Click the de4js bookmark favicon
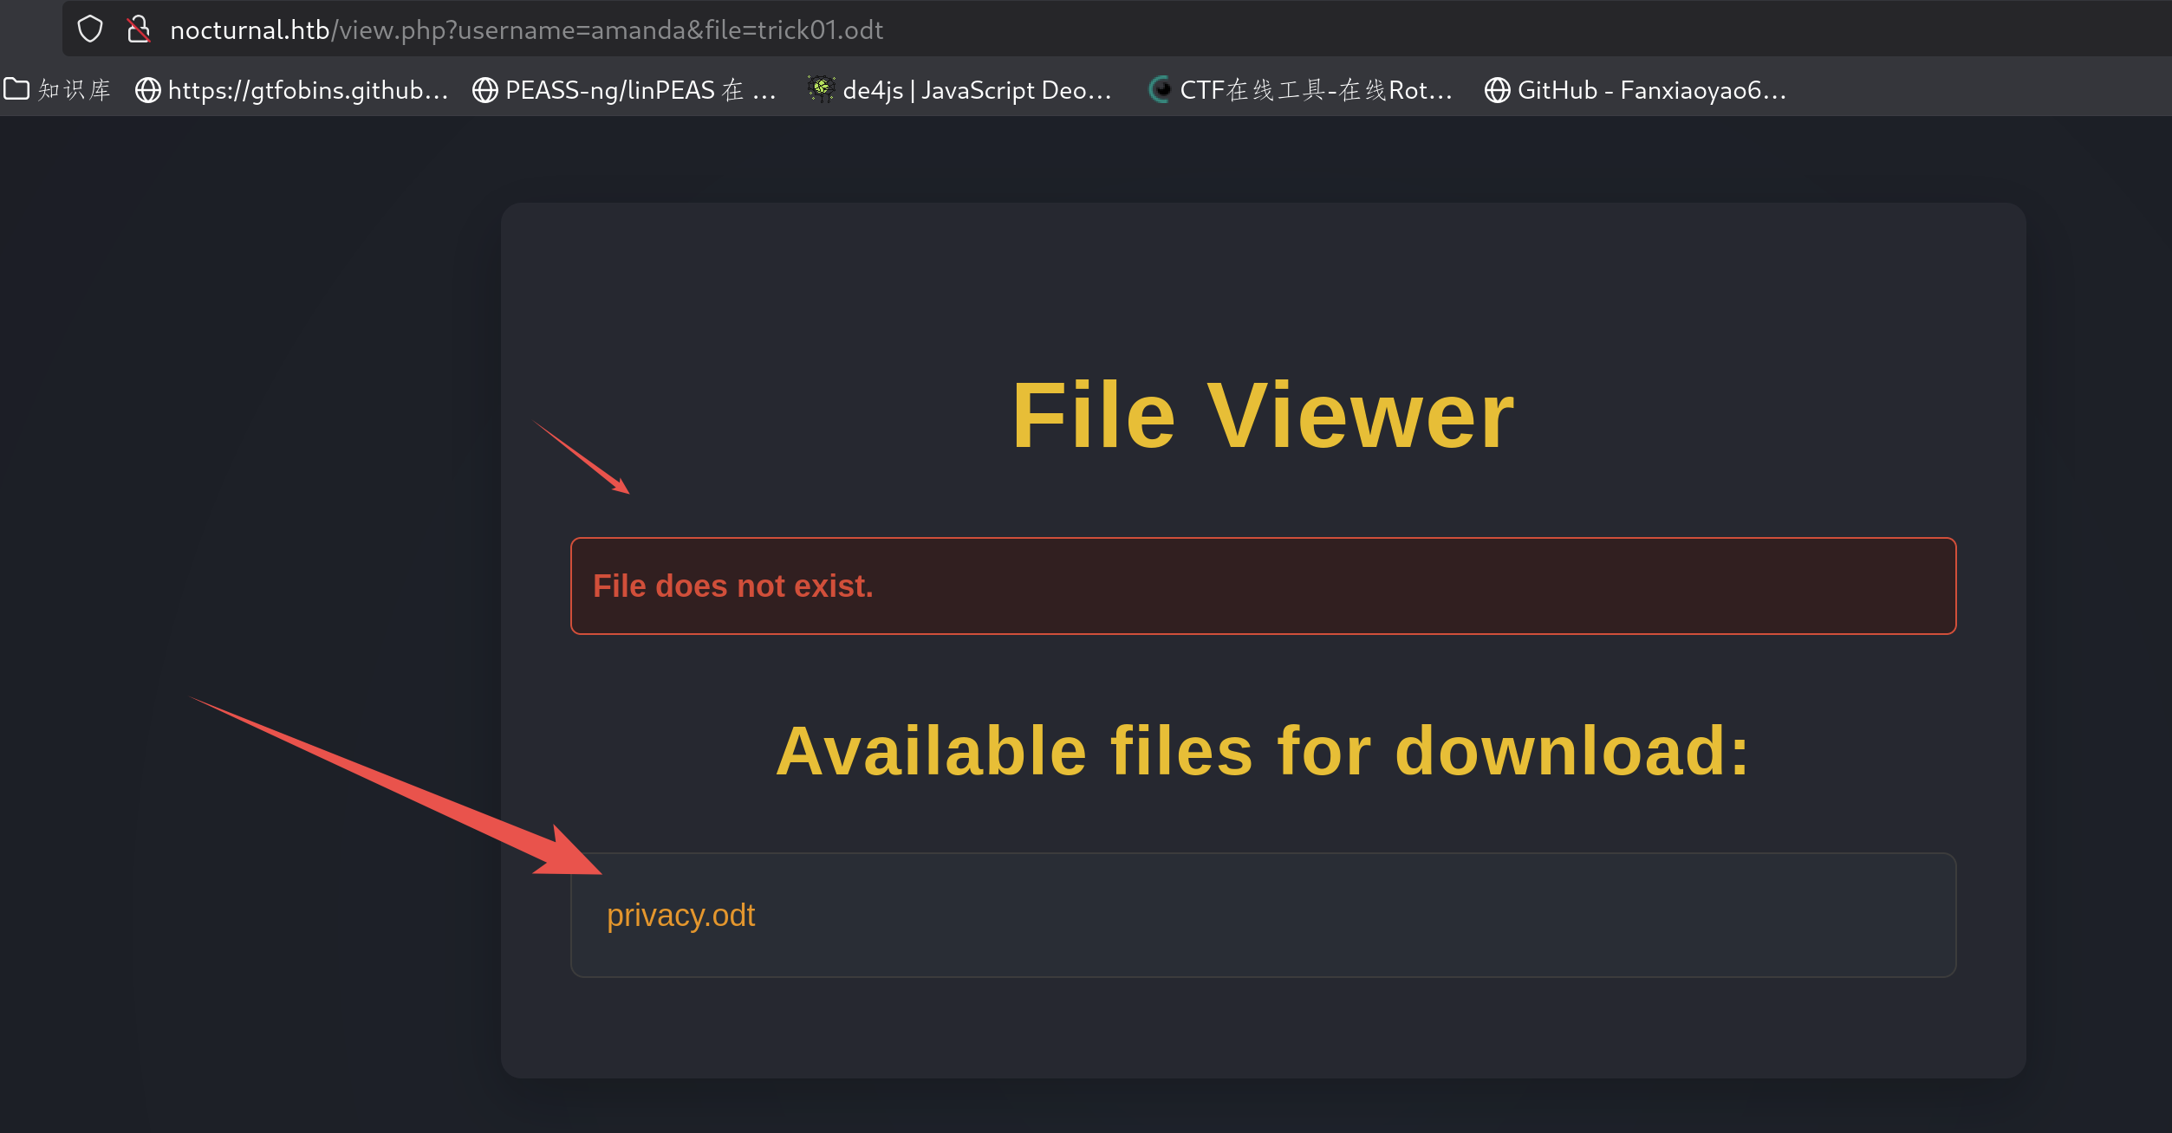 pyautogui.click(x=821, y=88)
